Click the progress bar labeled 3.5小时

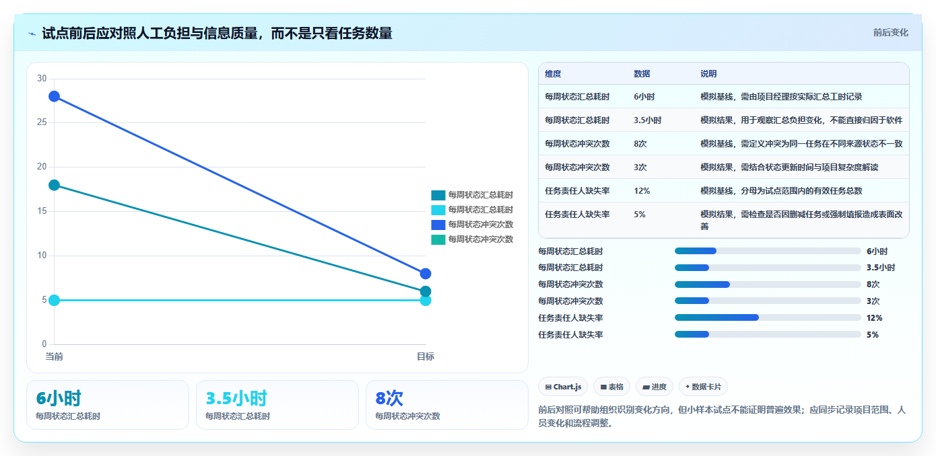(768, 268)
